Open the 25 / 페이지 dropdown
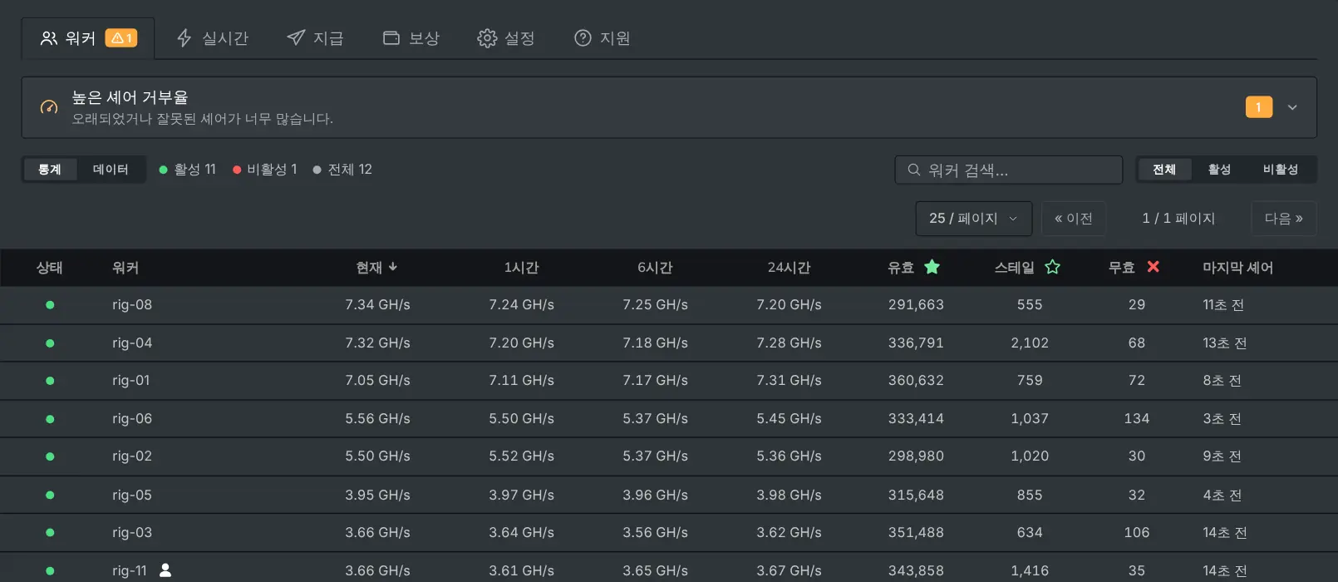Viewport: 1338px width, 582px height. pyautogui.click(x=974, y=219)
